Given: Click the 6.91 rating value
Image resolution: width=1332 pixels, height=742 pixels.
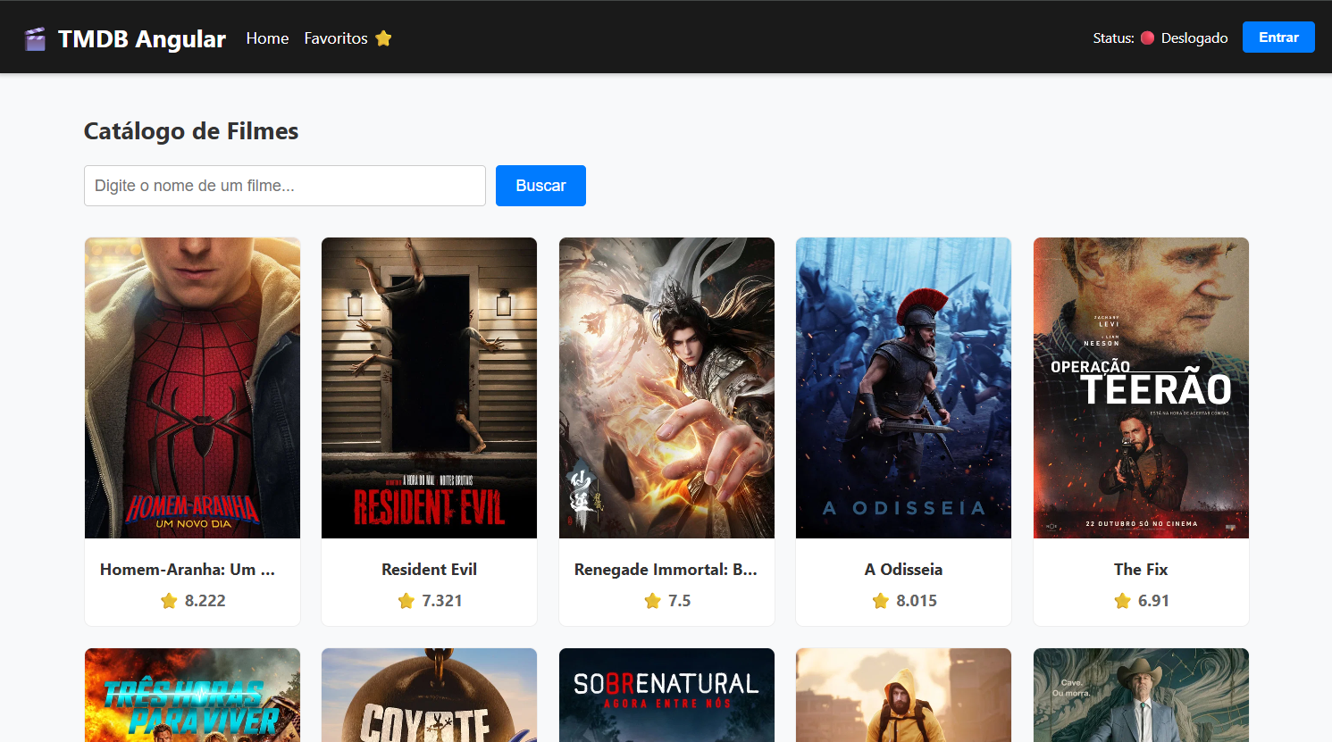Looking at the screenshot, I should point(1154,601).
